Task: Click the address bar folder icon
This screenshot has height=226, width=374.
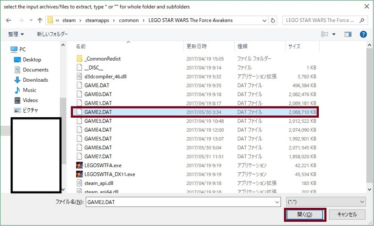Action: pos(50,20)
